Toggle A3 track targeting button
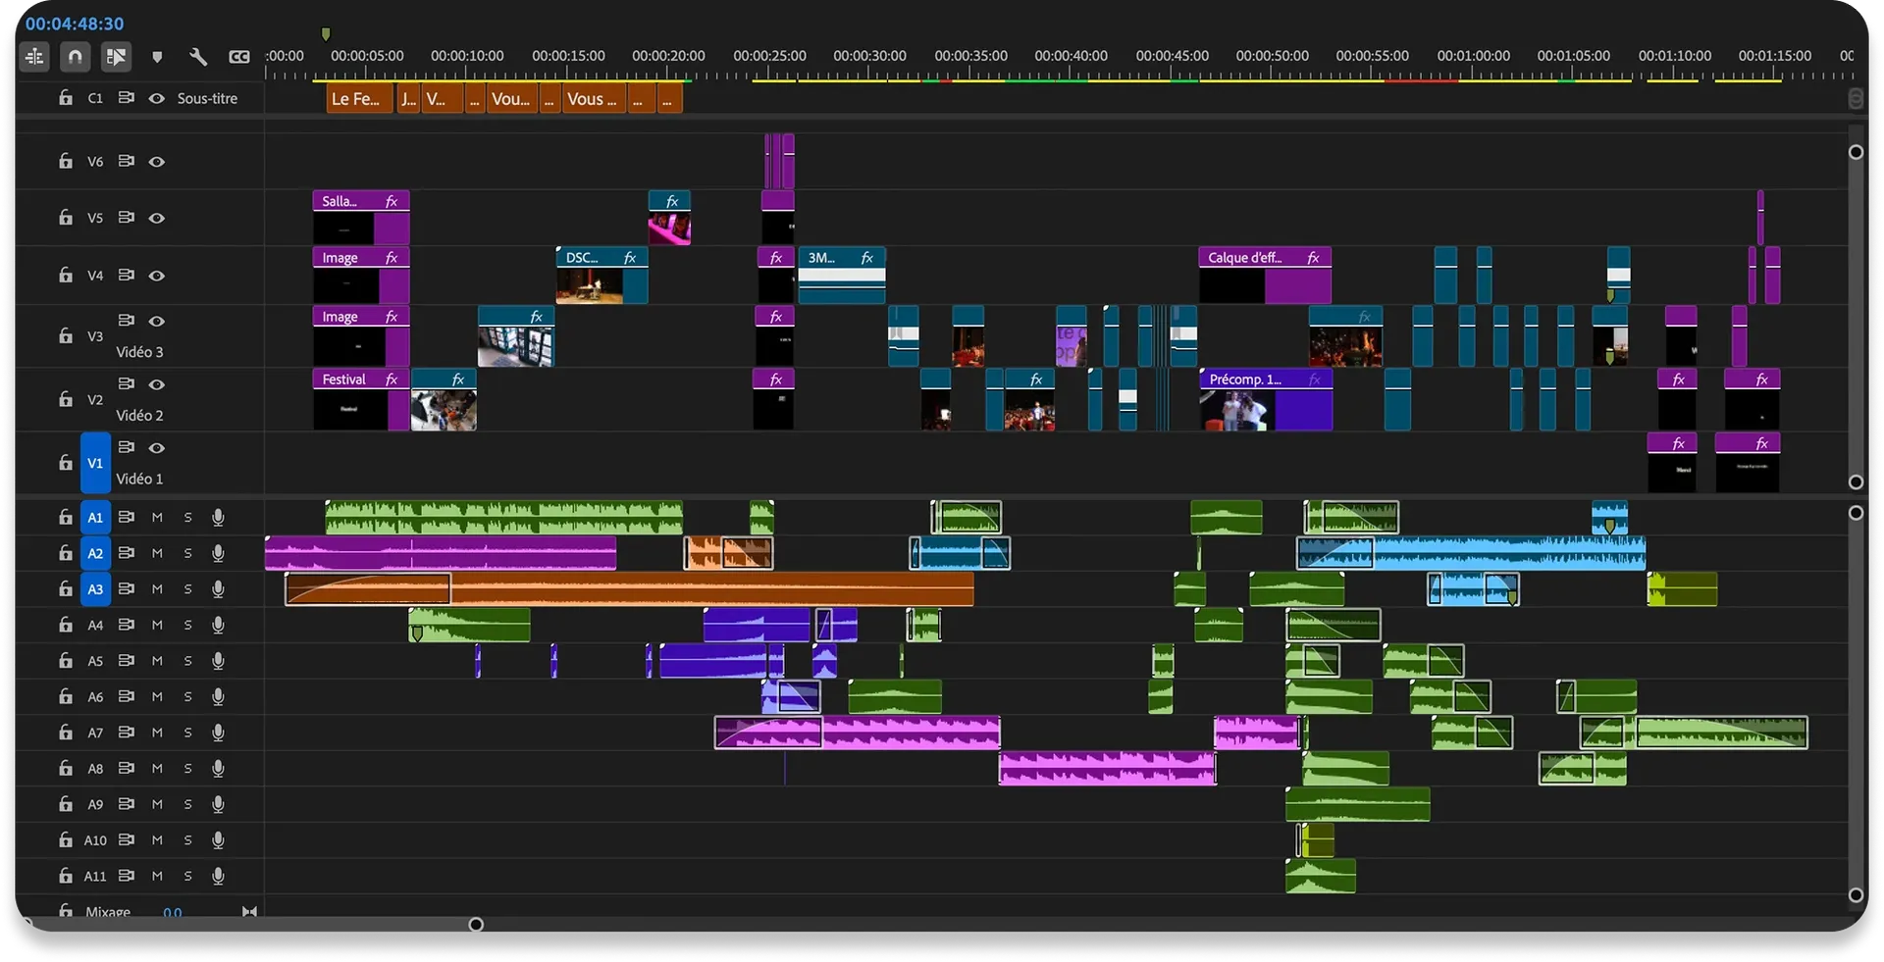The image size is (1884, 962). click(95, 589)
